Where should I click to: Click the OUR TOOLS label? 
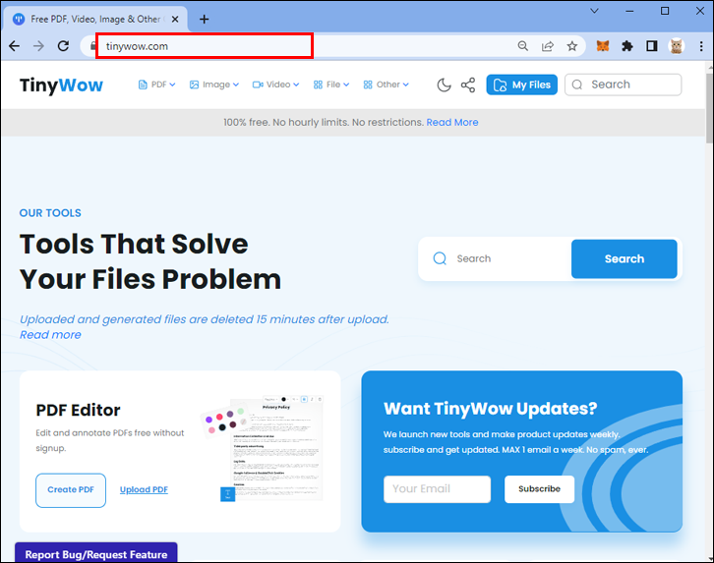pos(50,213)
